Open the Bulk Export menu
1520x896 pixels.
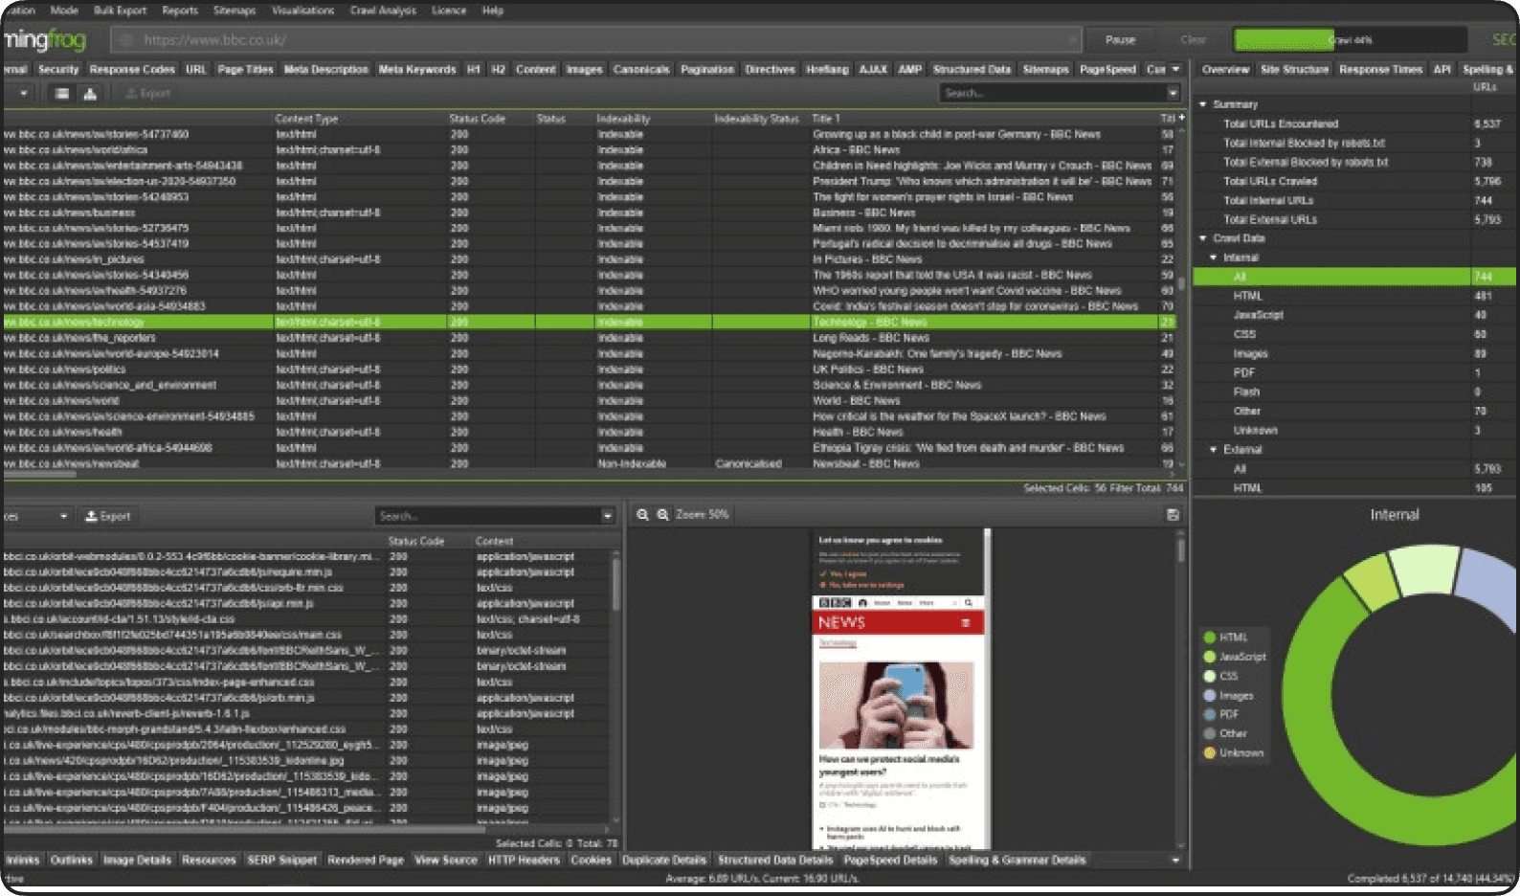(120, 11)
